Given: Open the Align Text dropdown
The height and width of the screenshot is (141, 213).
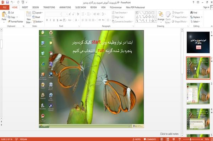Looking at the screenshot, I should pyautogui.click(x=118, y=17).
